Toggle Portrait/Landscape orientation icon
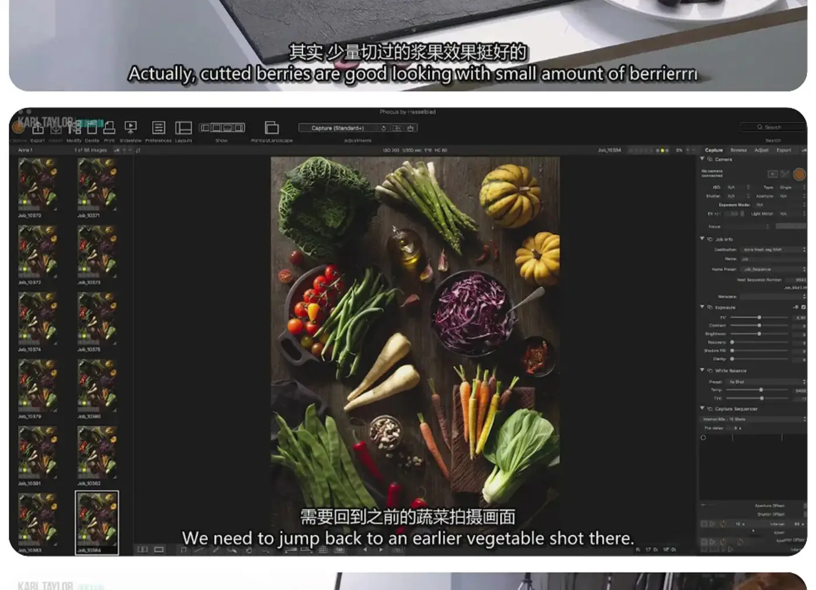The height and width of the screenshot is (590, 816). [272, 128]
